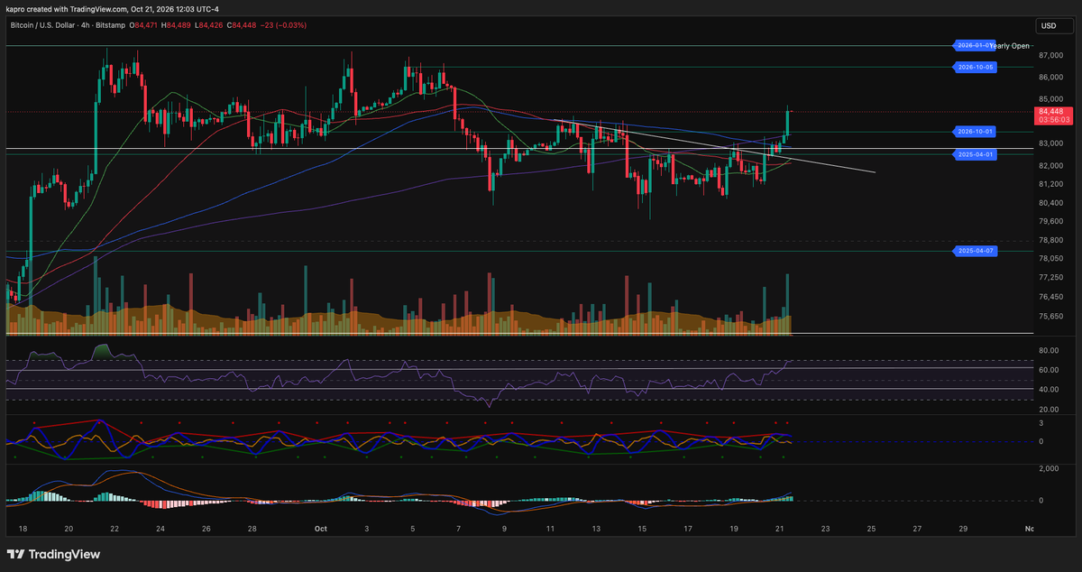Viewport: 1082px width, 572px height.
Task: Click 76,450 on the price axis
Action: 1050,297
